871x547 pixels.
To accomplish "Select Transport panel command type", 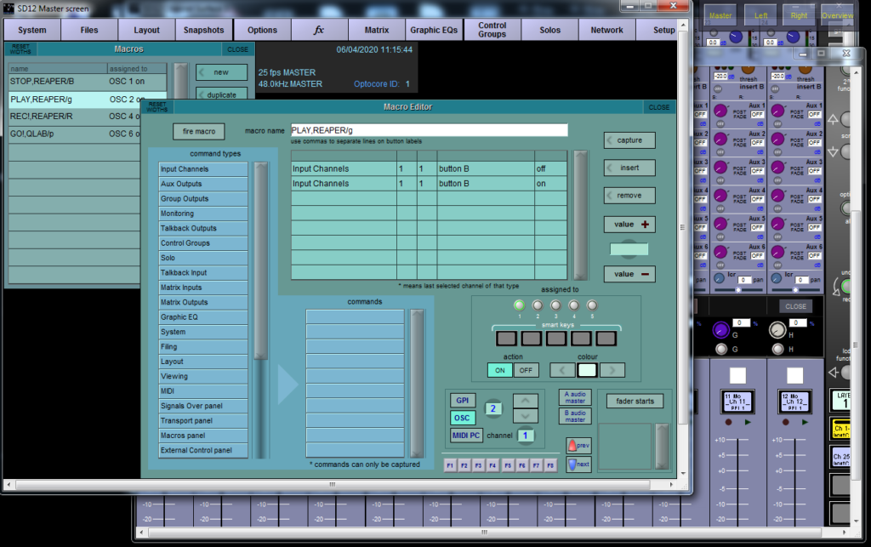I will point(203,421).
